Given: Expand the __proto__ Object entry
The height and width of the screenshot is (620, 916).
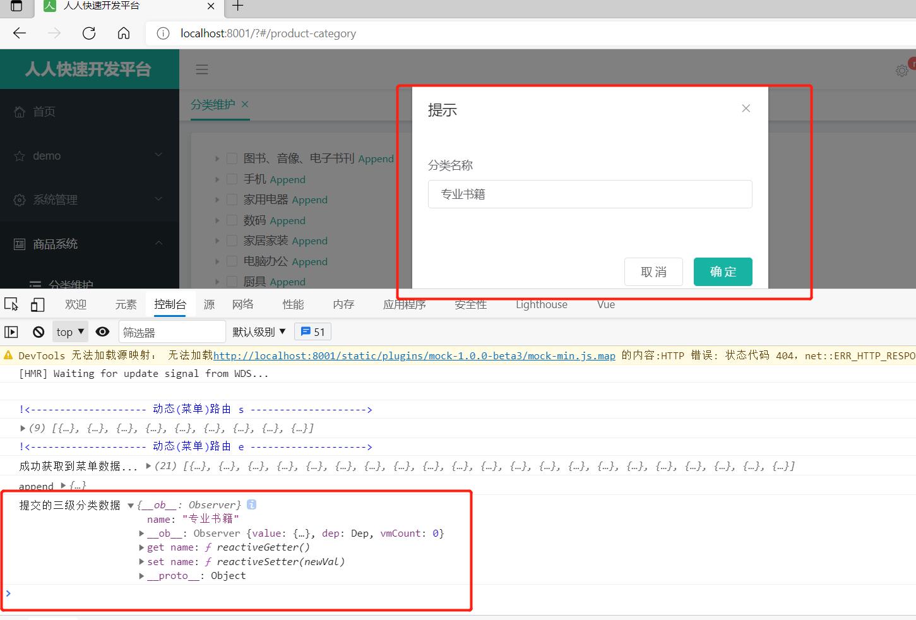Looking at the screenshot, I should [x=142, y=576].
